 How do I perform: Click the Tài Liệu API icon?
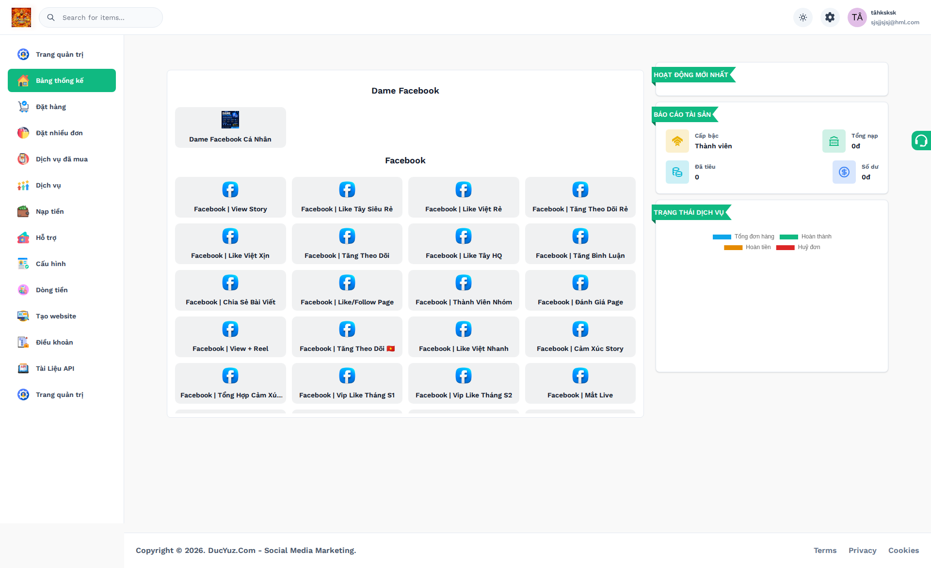pyautogui.click(x=23, y=368)
